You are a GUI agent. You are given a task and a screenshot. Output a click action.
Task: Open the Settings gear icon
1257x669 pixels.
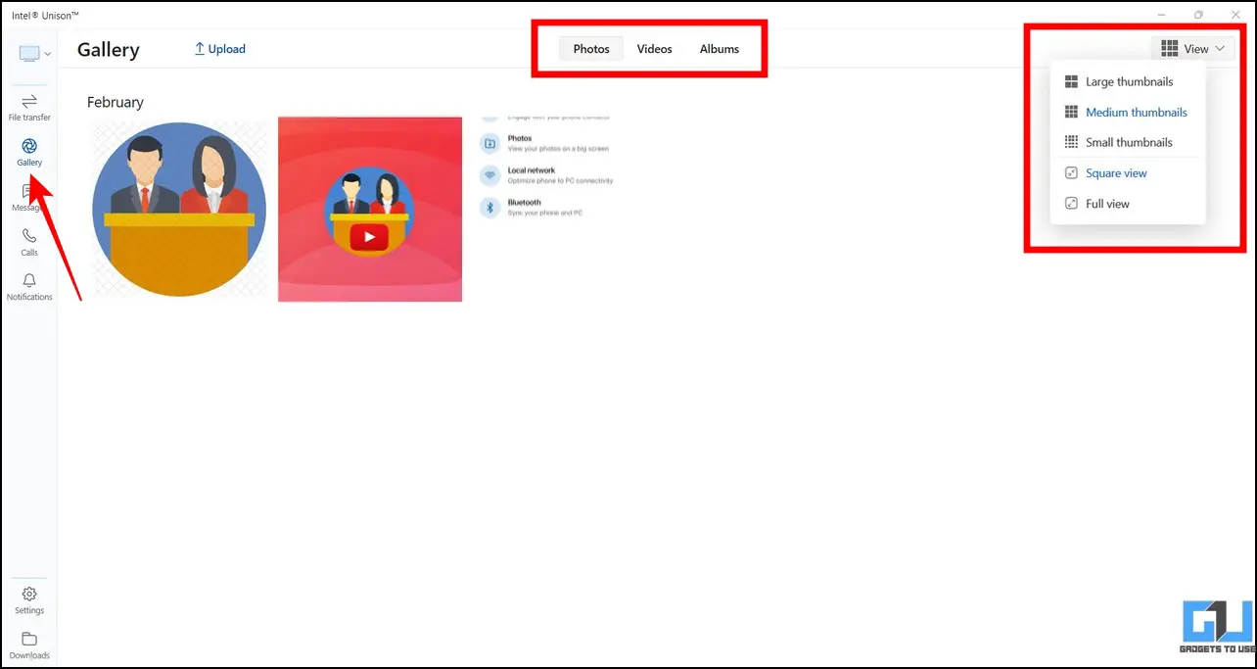coord(29,600)
